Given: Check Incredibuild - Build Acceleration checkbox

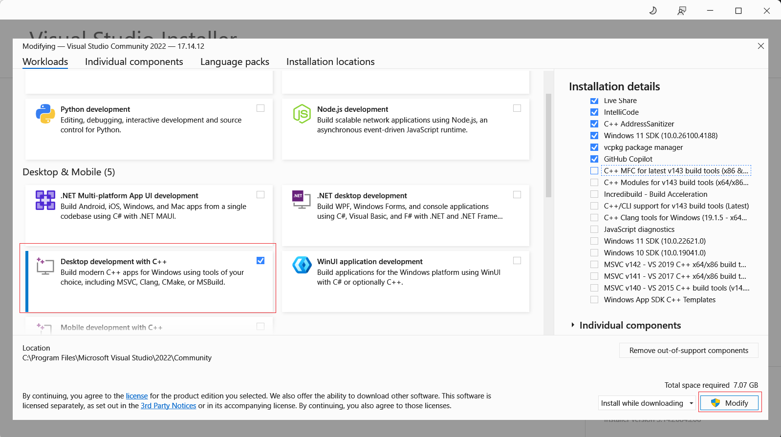Looking at the screenshot, I should tap(594, 194).
